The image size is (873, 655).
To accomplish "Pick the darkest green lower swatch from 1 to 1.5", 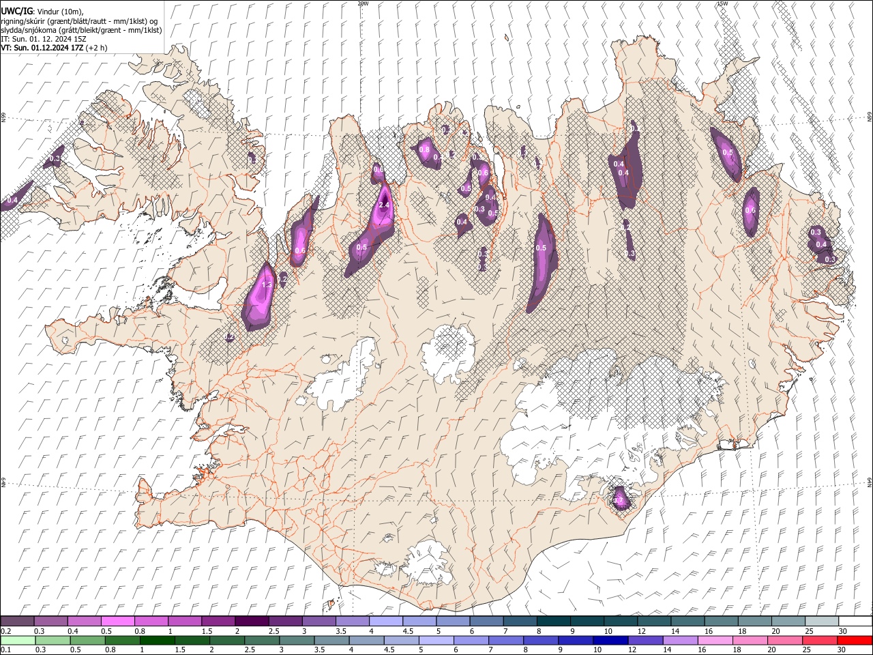I will (x=157, y=641).
